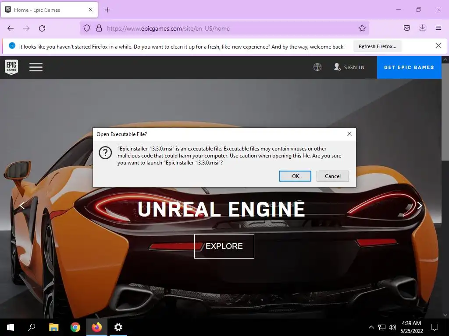Click the page vertical scrollbar thumb
This screenshot has width=449, height=336.
[x=445, y=112]
